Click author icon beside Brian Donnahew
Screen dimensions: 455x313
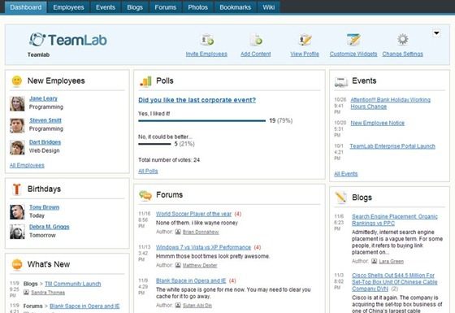pos(178,232)
